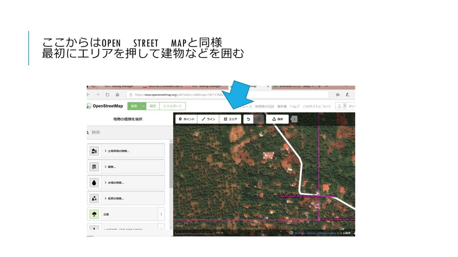Open a new browser tab with the plus
Image resolution: width=458 pixels, height=257 pixels.
[319, 87]
